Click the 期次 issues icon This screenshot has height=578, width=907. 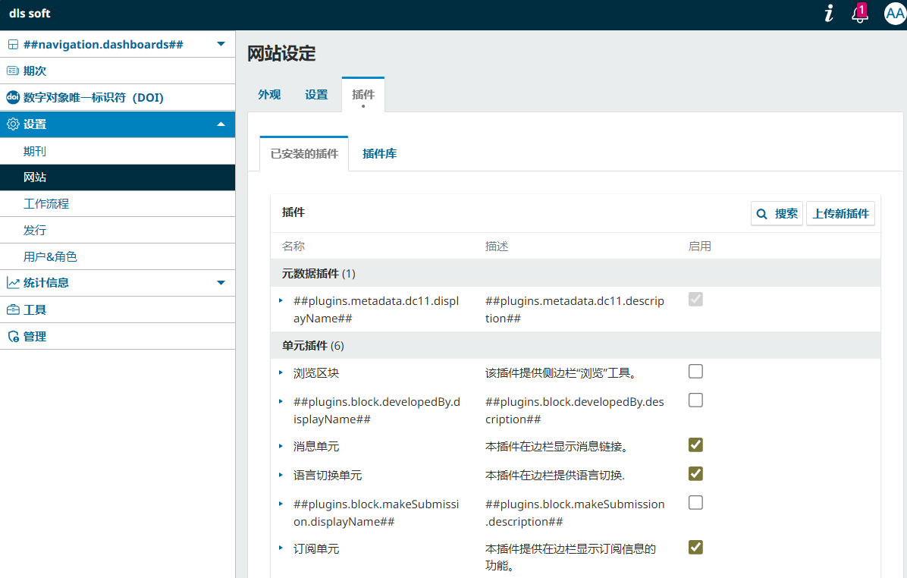tap(13, 71)
